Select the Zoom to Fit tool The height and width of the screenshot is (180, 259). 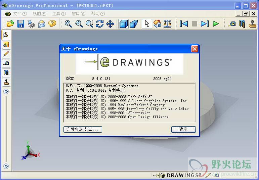[68, 24]
